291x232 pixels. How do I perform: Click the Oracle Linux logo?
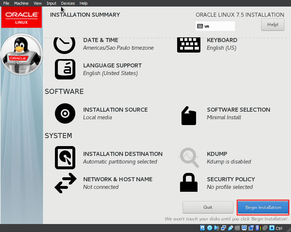coord(21,17)
